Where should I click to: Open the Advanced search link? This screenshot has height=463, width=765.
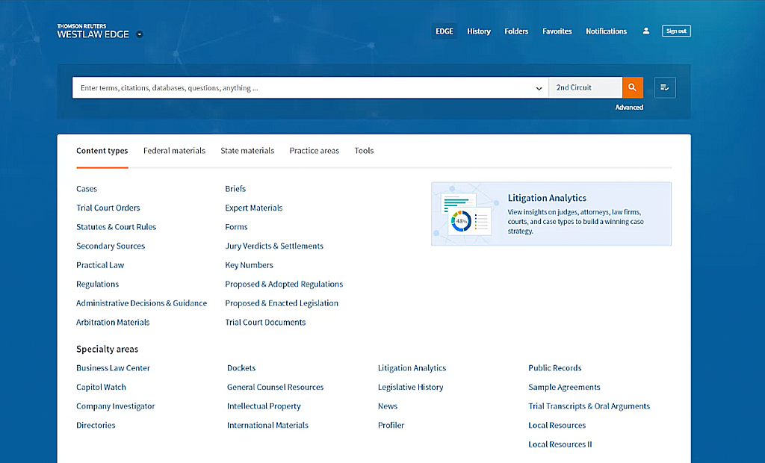tap(629, 108)
